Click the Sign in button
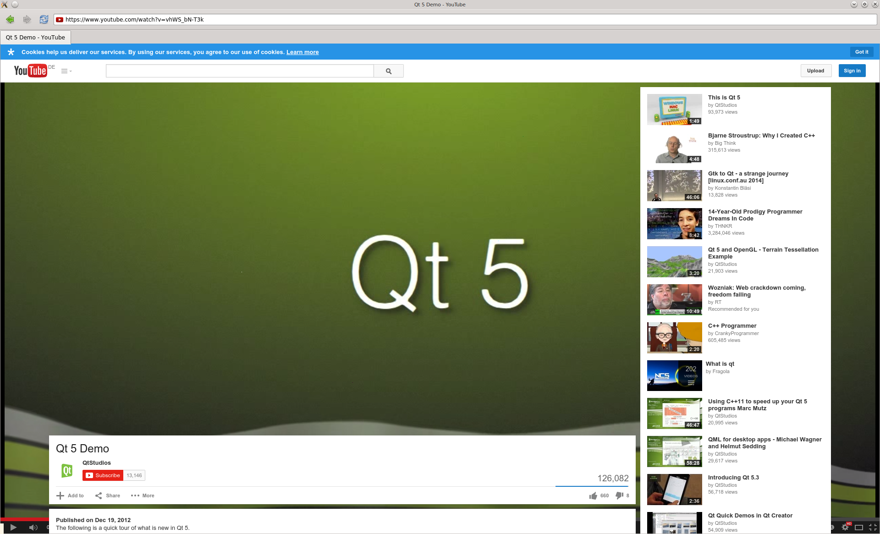The height and width of the screenshot is (534, 880). point(852,71)
